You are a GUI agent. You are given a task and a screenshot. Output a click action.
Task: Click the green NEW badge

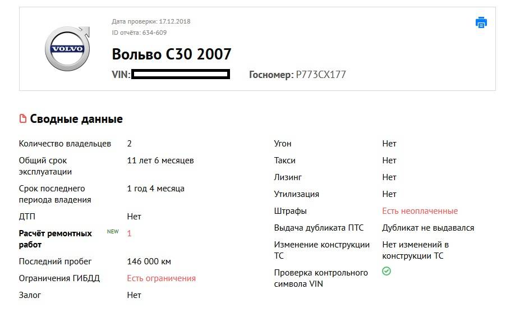[x=113, y=231]
